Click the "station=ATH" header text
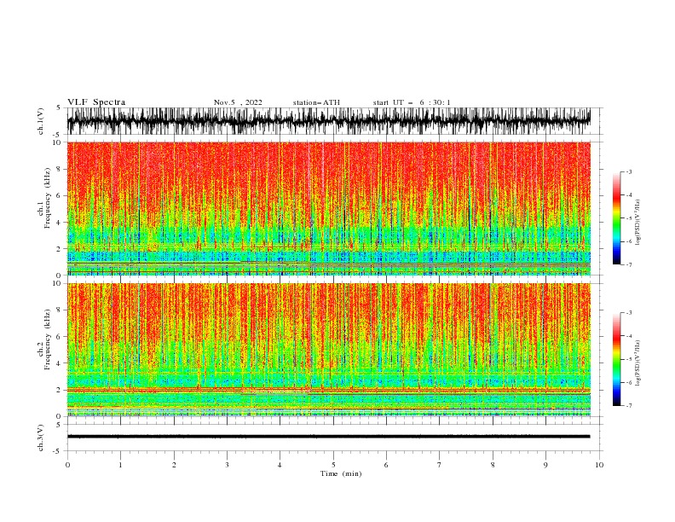The image size is (675, 522). (316, 102)
